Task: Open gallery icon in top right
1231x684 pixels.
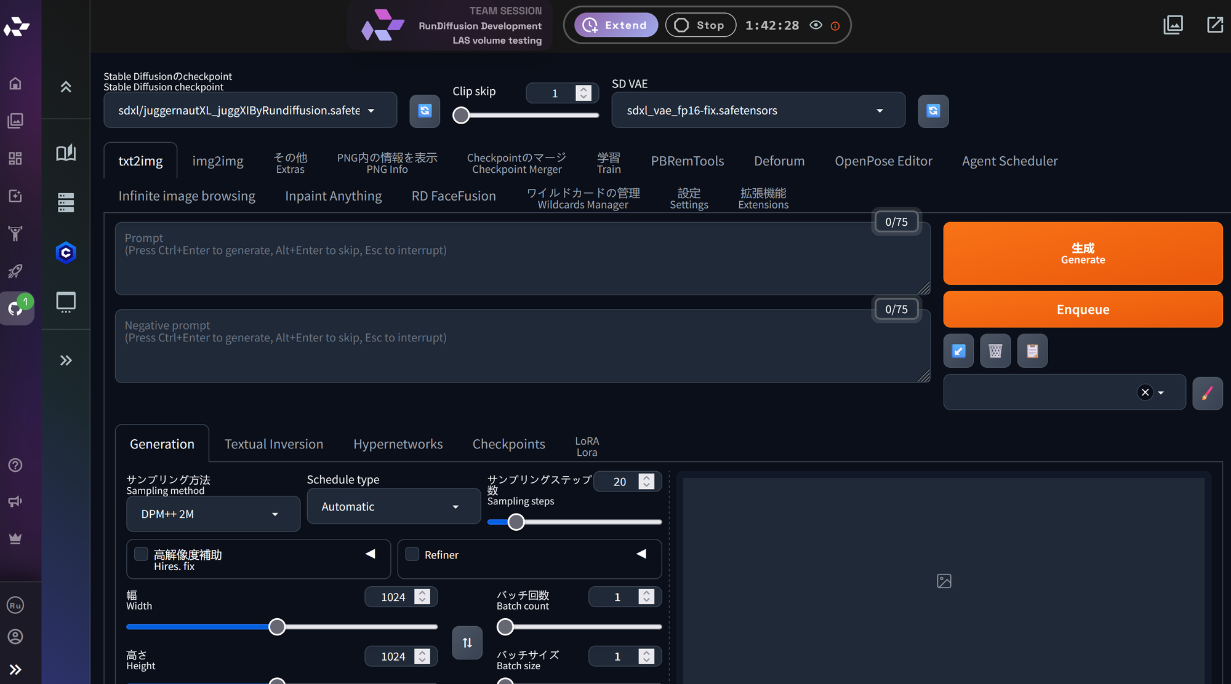Action: (x=1173, y=25)
